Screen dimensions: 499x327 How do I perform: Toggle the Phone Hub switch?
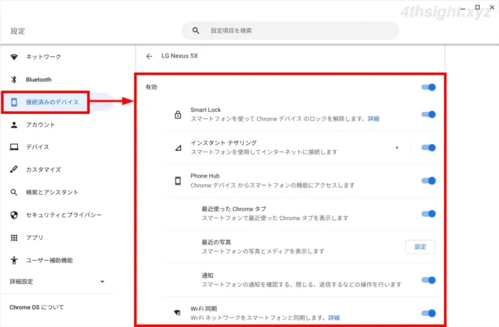click(x=428, y=181)
